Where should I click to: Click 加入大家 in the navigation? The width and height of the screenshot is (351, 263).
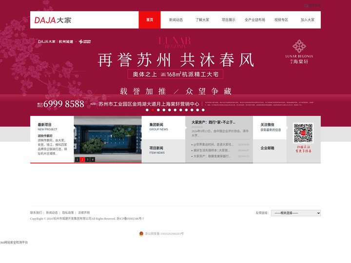[307, 19]
